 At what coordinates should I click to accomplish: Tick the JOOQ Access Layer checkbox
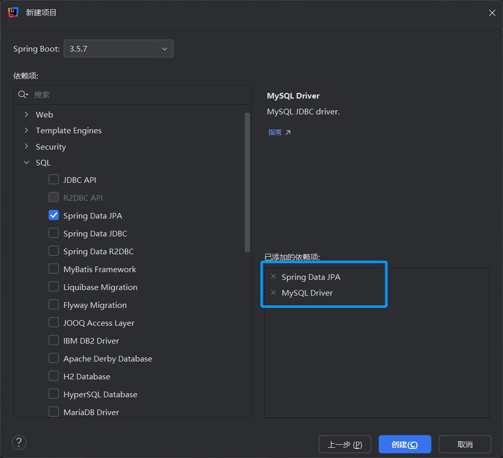click(54, 322)
